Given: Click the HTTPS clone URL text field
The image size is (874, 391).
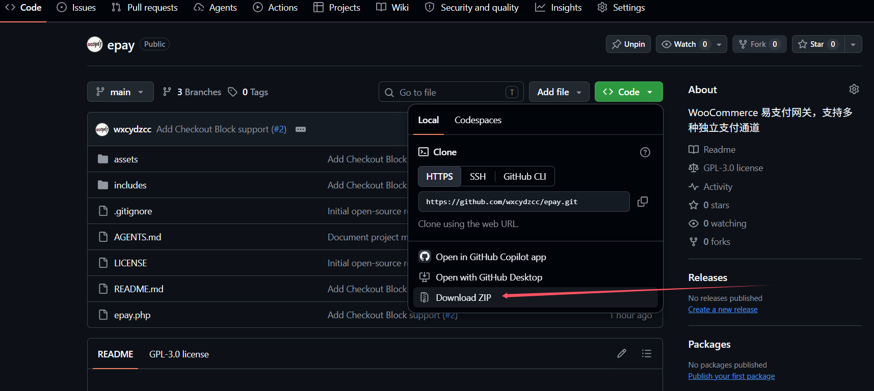Looking at the screenshot, I should click(x=524, y=202).
